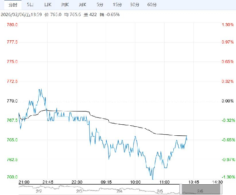Click the black average price line near 22:30
Screen dimensions: 236x195
pyautogui.click(x=78, y=111)
